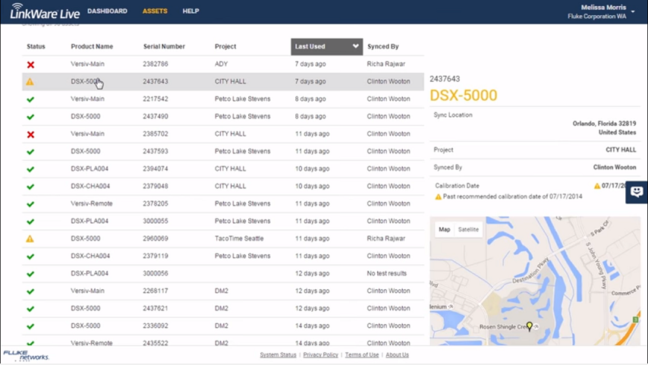Click the green check icon for serial 2379048
The image size is (648, 365).
[30, 187]
